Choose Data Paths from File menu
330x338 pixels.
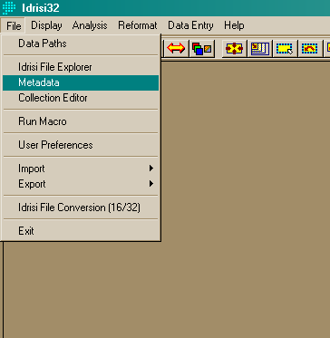point(81,43)
